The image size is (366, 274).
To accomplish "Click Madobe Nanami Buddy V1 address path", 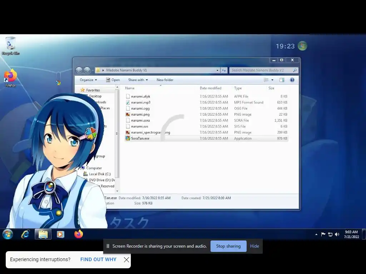I will (126, 70).
